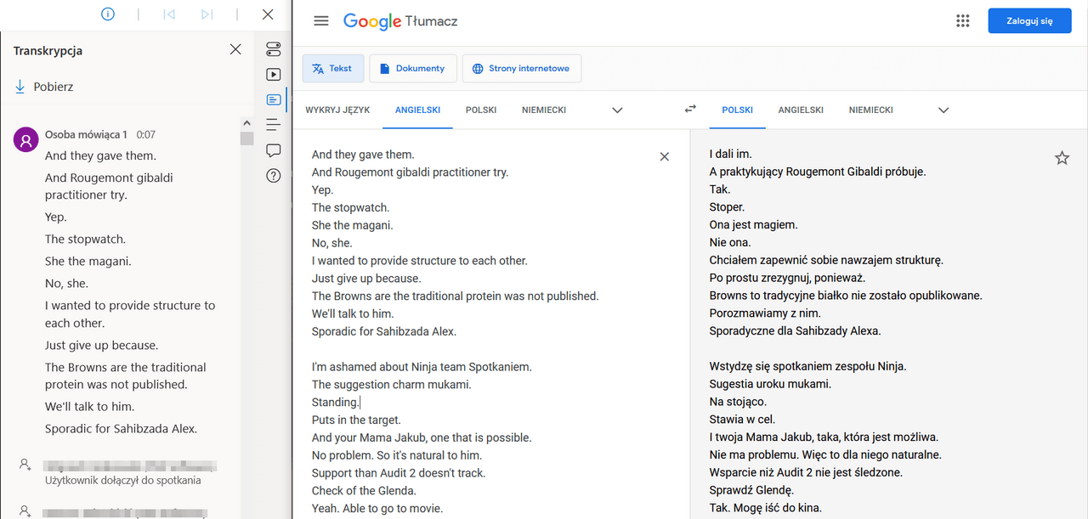Open the chapters list sidebar icon
This screenshot has width=1088, height=519.
(273, 125)
